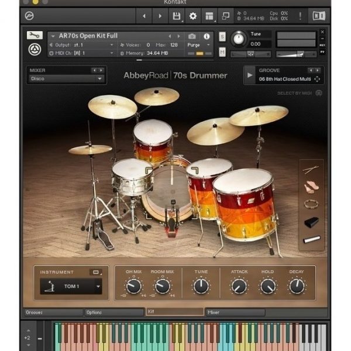
Task: Select next mixer preset arrow
Action: click(x=101, y=70)
